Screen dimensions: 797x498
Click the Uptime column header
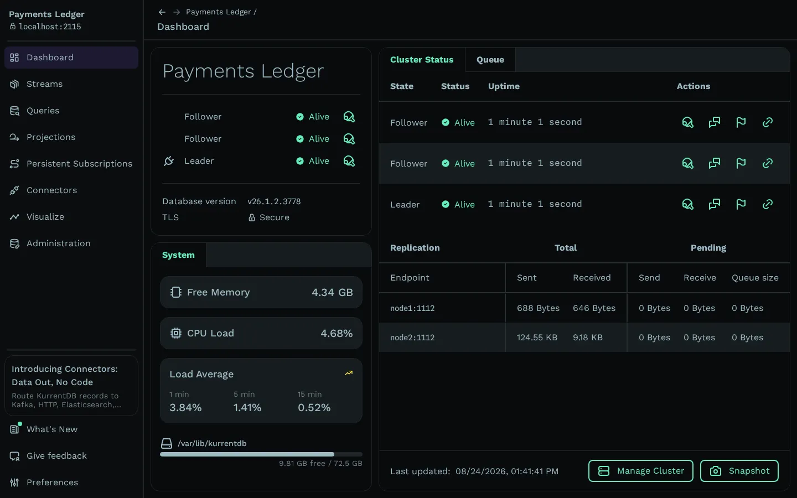(504, 86)
